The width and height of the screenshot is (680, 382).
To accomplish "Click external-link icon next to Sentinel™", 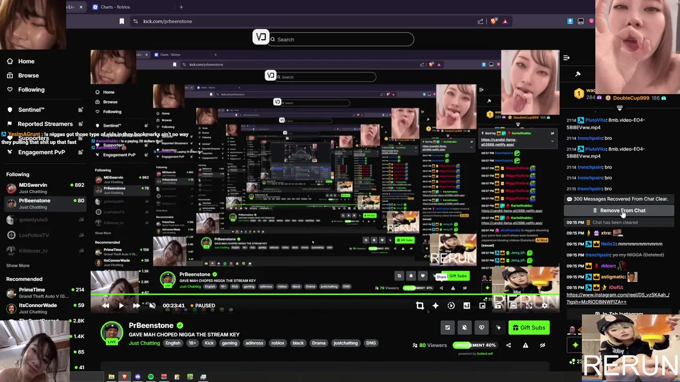I will coord(81,110).
